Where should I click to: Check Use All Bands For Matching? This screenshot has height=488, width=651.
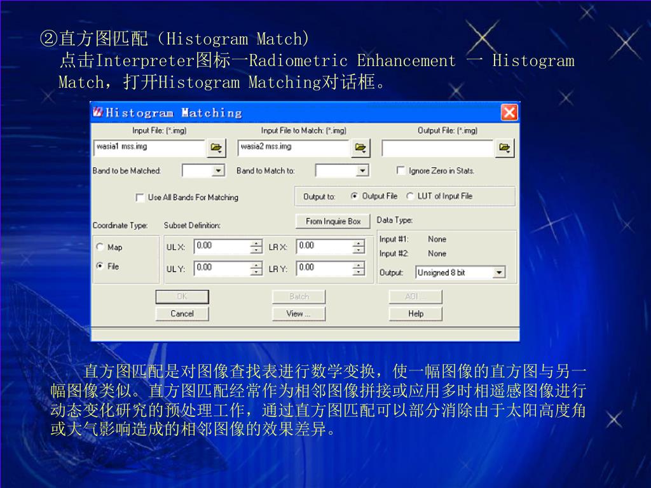[140, 198]
